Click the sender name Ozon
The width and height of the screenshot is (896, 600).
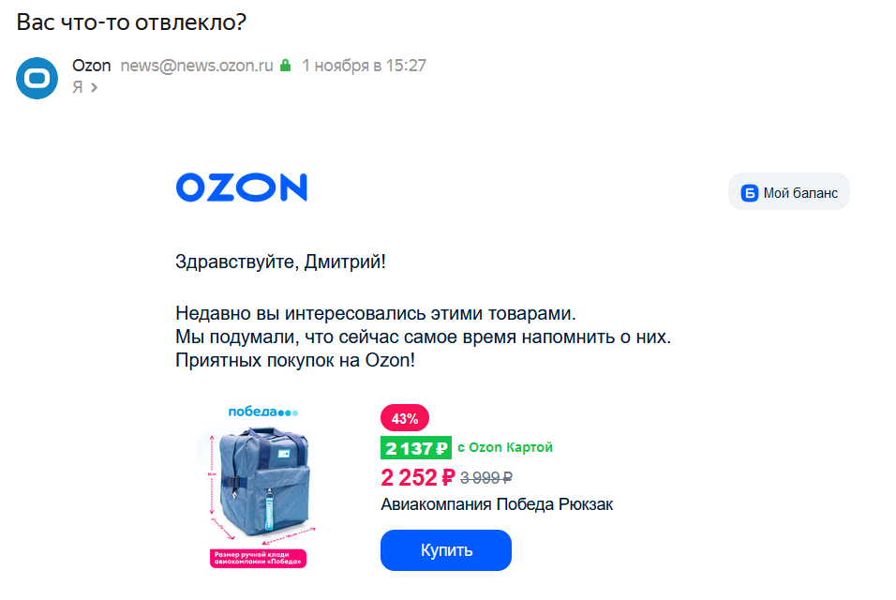point(91,66)
